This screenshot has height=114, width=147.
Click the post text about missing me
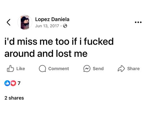(x=59, y=48)
